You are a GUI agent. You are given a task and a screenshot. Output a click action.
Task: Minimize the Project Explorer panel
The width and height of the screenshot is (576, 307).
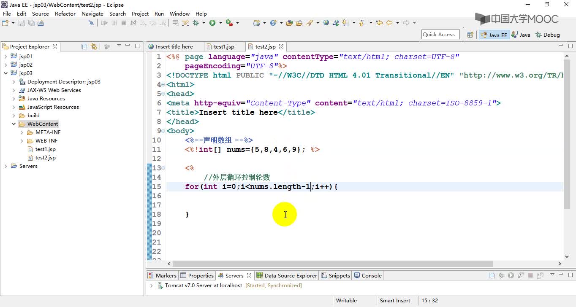(x=128, y=46)
